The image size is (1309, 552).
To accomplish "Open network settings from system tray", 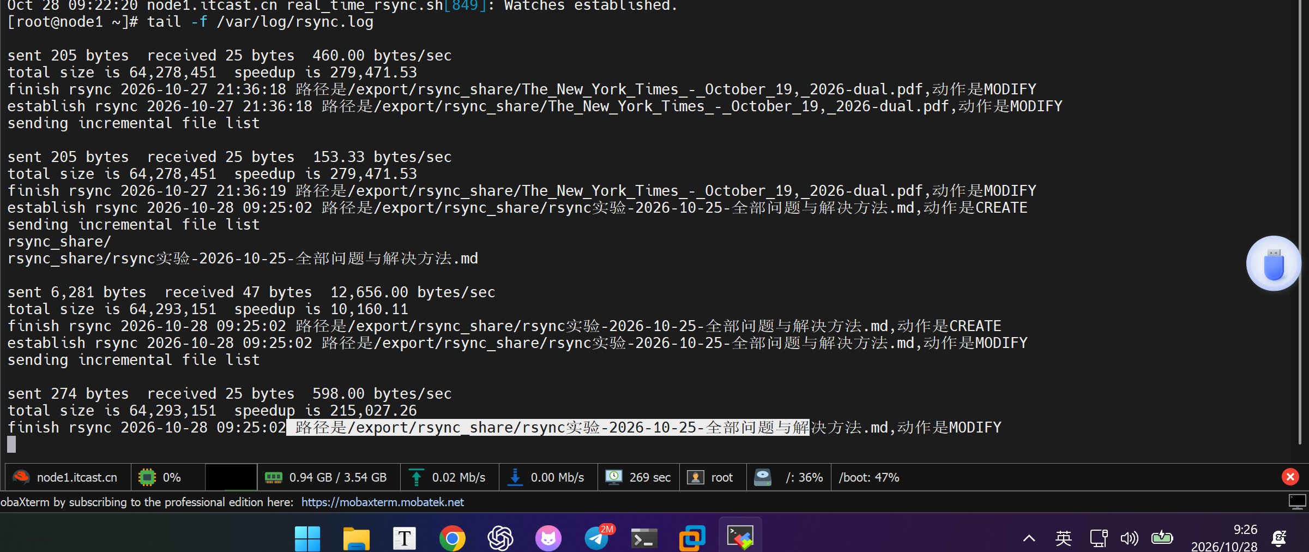I will [x=1099, y=538].
